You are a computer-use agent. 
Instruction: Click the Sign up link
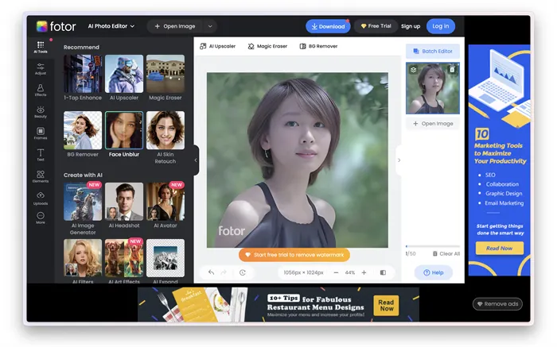(x=411, y=26)
